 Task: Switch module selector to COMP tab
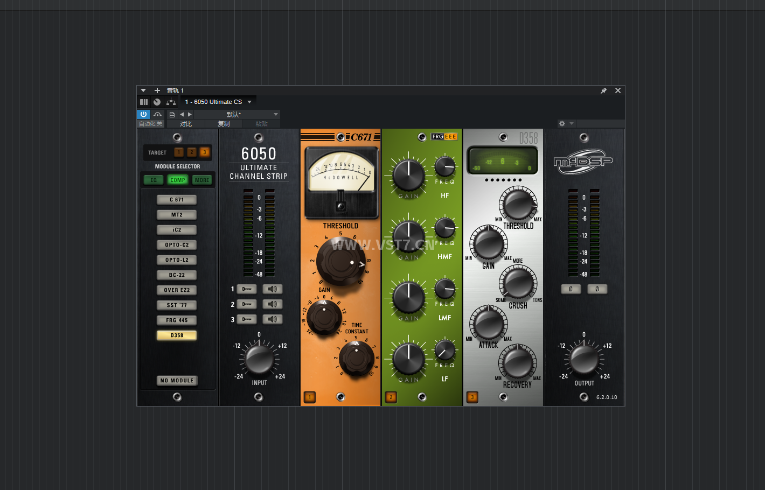[178, 180]
